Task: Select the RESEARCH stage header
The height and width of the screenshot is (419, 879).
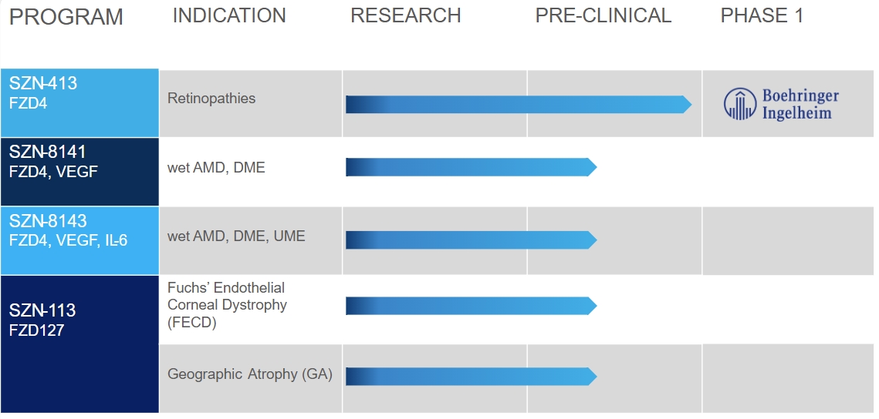Action: 406,15
